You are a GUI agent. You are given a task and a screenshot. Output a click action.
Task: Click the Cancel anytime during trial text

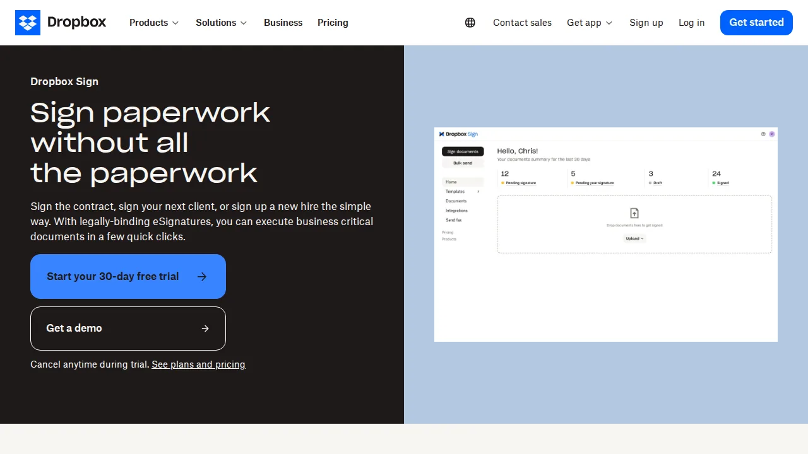(x=90, y=364)
